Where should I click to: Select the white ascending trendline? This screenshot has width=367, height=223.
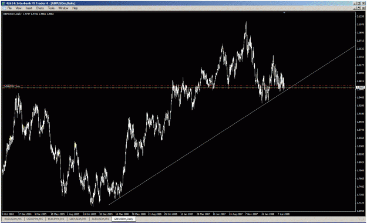point(232,125)
